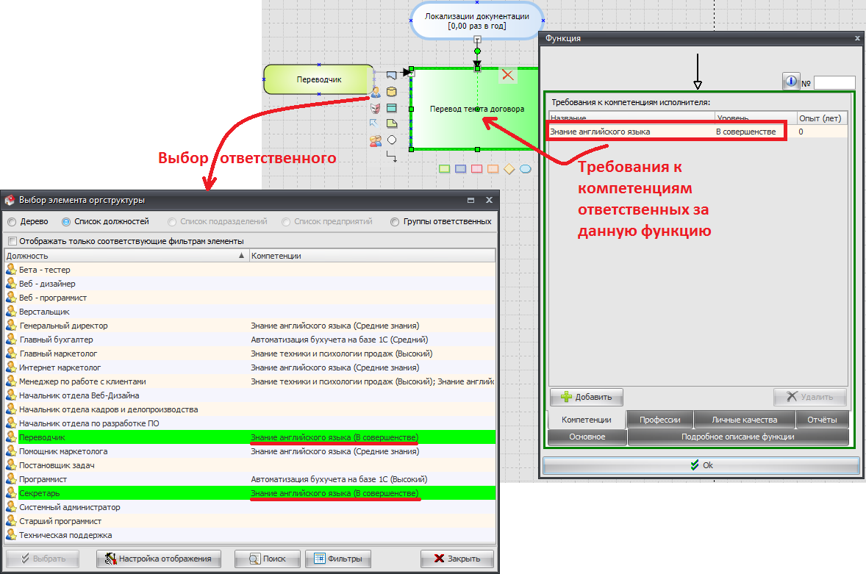Click the red X on the function block
Viewport: 866px width, 574px height.
507,74
